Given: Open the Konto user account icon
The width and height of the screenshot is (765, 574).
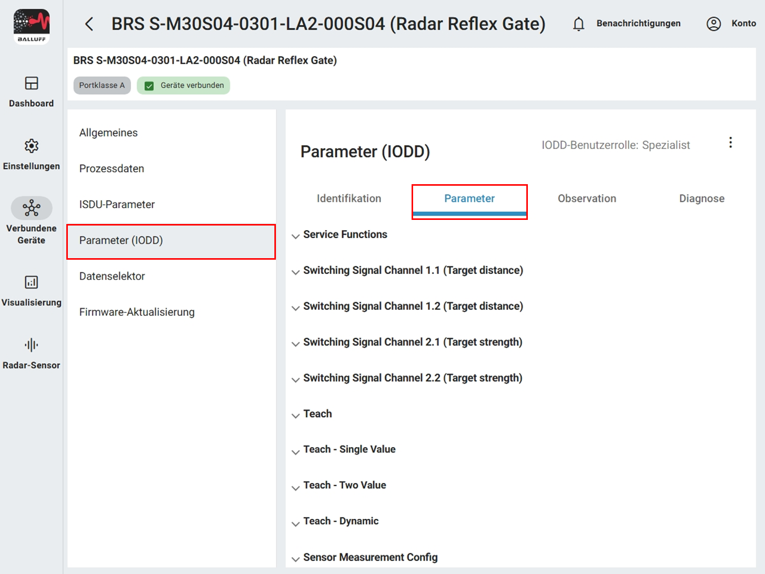Looking at the screenshot, I should 713,24.
